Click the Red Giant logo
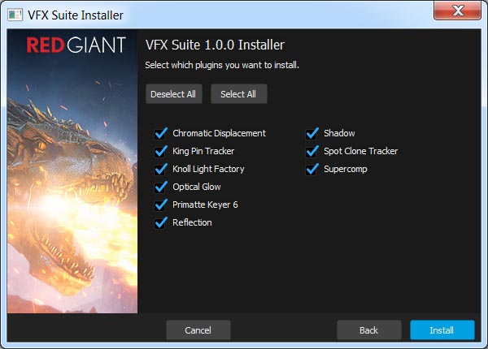The height and width of the screenshot is (349, 488). (x=76, y=45)
